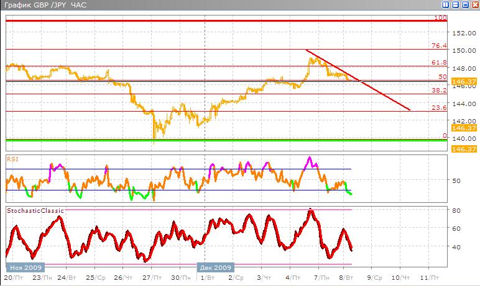480x286 pixels.
Task: Select the 61.8 Fibonacci level label
Action: point(439,63)
